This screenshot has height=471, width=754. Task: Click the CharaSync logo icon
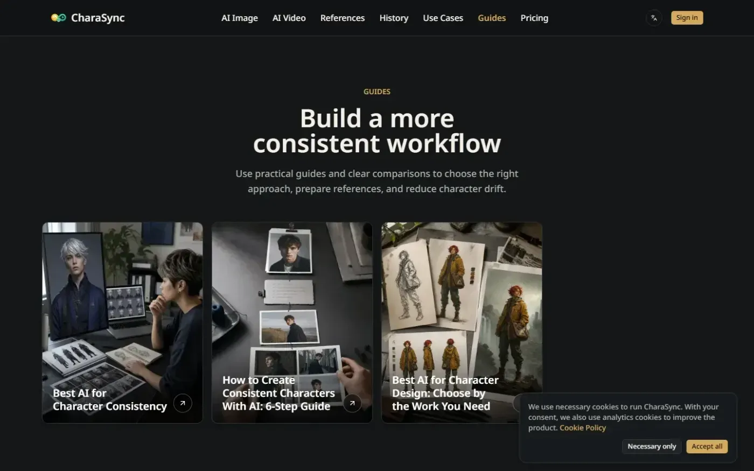pyautogui.click(x=58, y=18)
